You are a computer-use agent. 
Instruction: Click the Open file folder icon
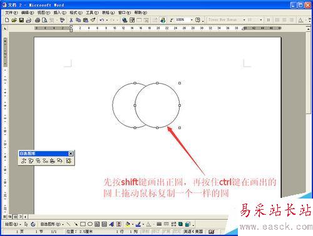[14, 20]
